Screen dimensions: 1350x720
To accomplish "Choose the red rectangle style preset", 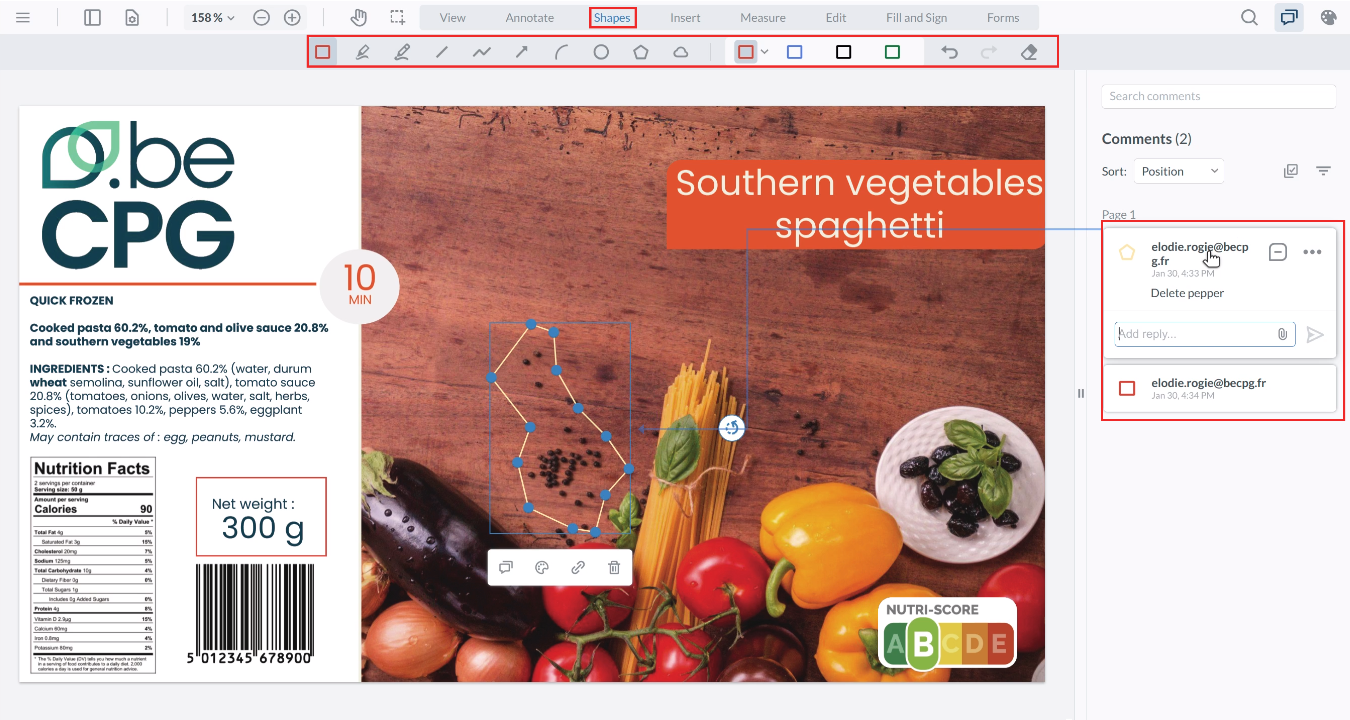I will pyautogui.click(x=745, y=52).
